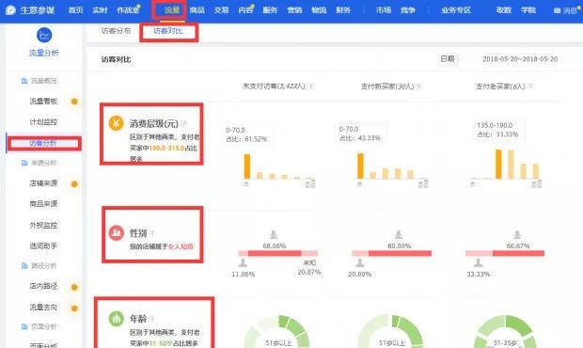
Task: Click male icon above 11.06%
Action: (243, 262)
